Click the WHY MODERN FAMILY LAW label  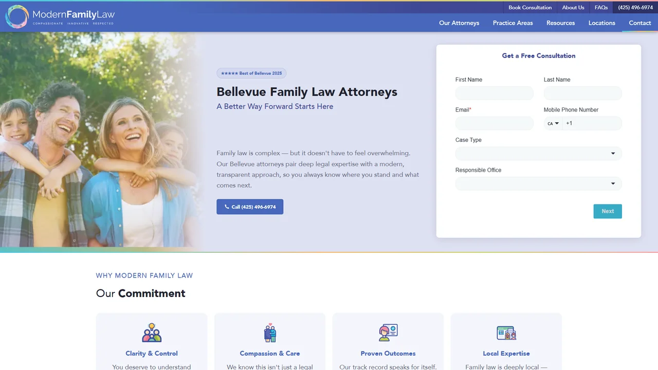144,275
